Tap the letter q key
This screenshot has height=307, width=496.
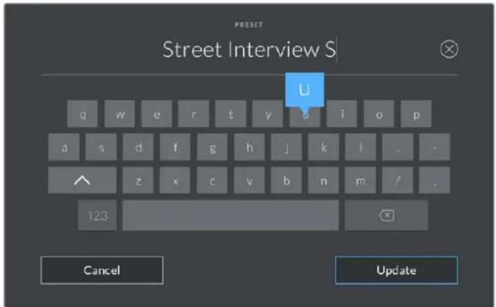pos(83,114)
